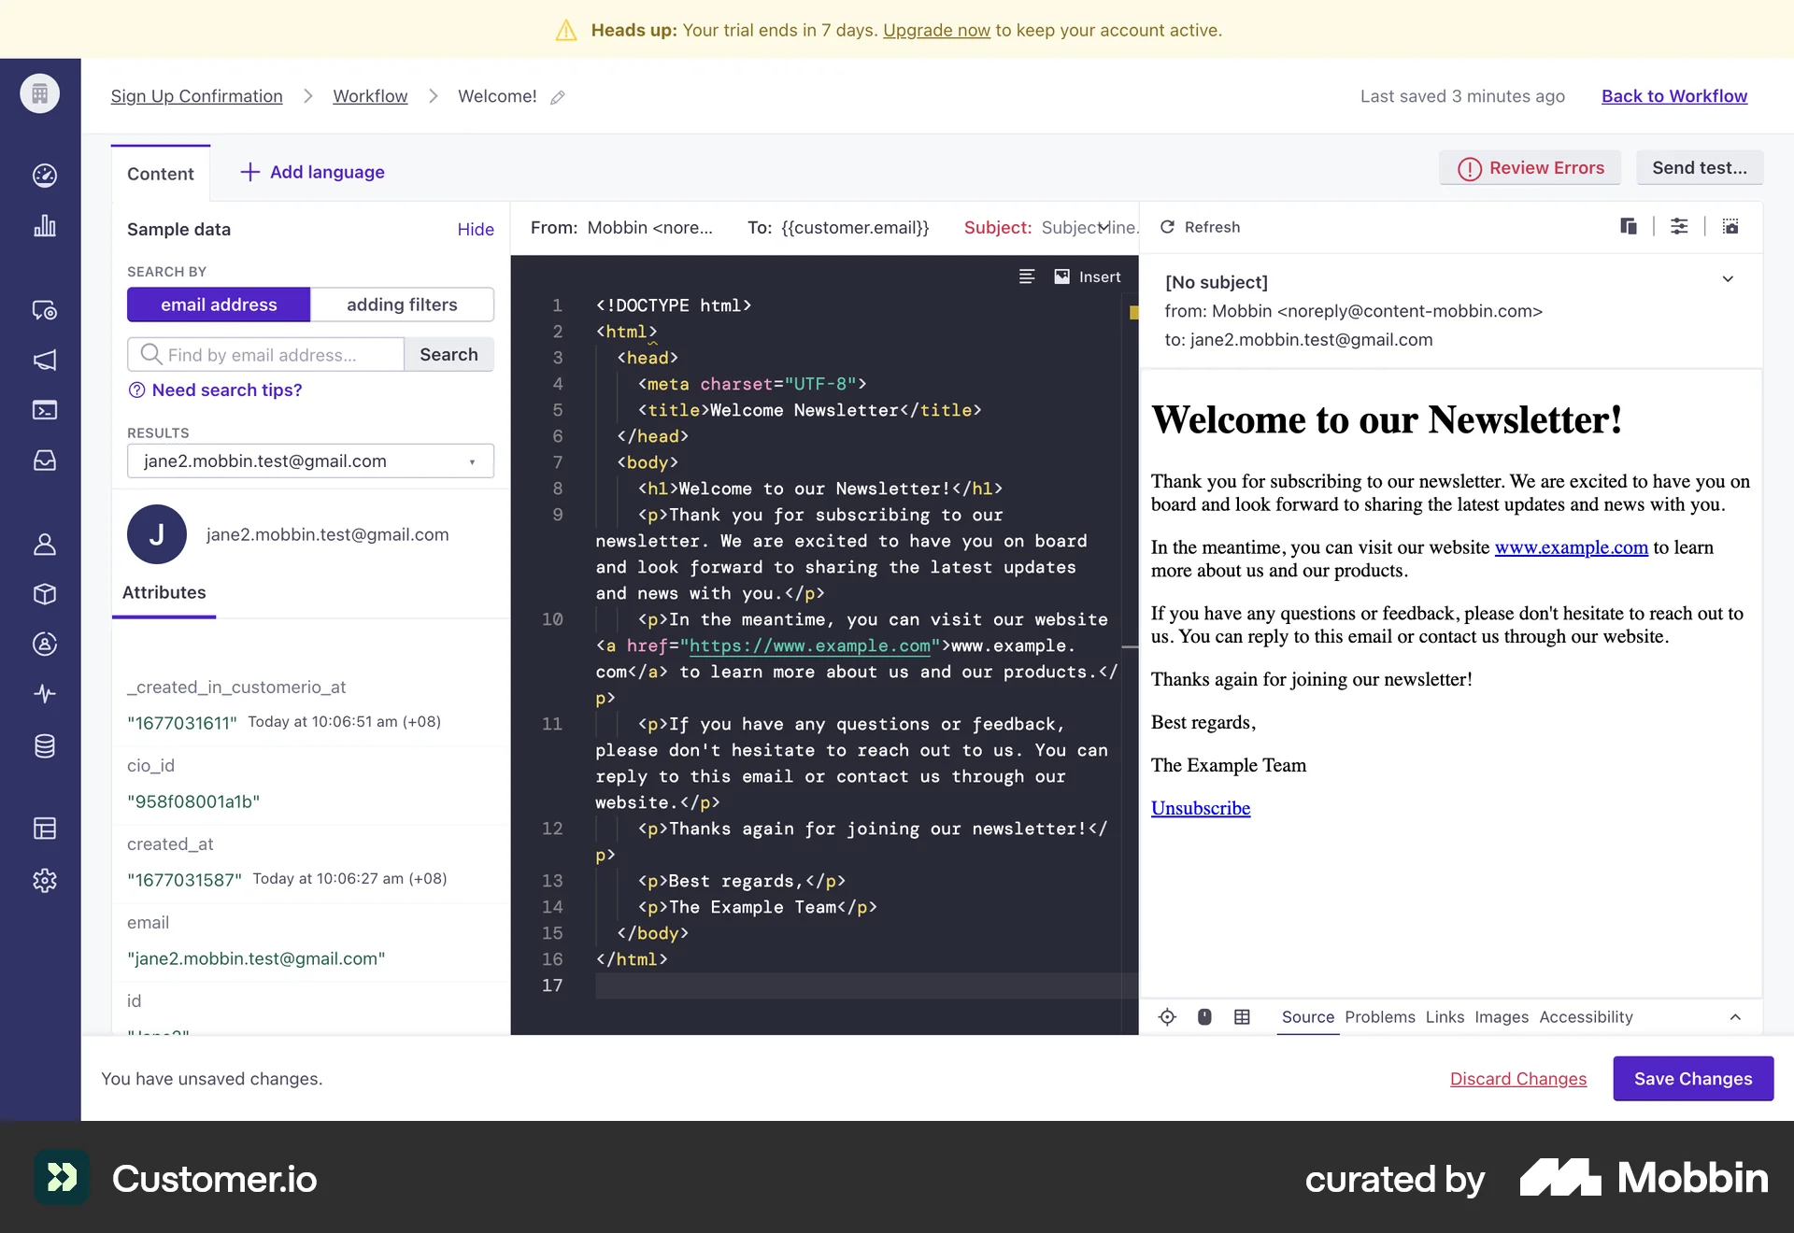Viewport: 1794px width, 1233px height.
Task: Open the People section via person icon
Action: click(43, 545)
